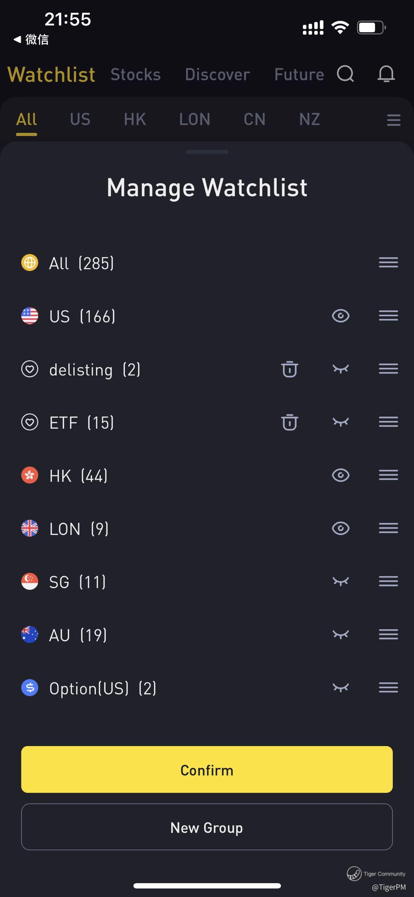Show the AU watchlist group

tap(340, 634)
